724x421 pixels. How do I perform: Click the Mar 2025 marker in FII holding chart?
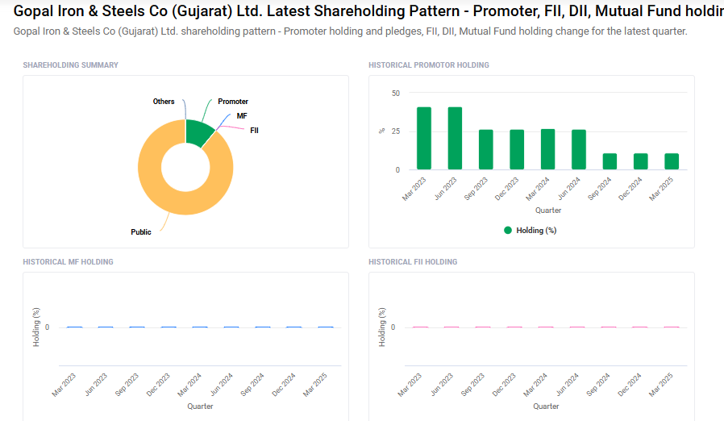click(672, 327)
